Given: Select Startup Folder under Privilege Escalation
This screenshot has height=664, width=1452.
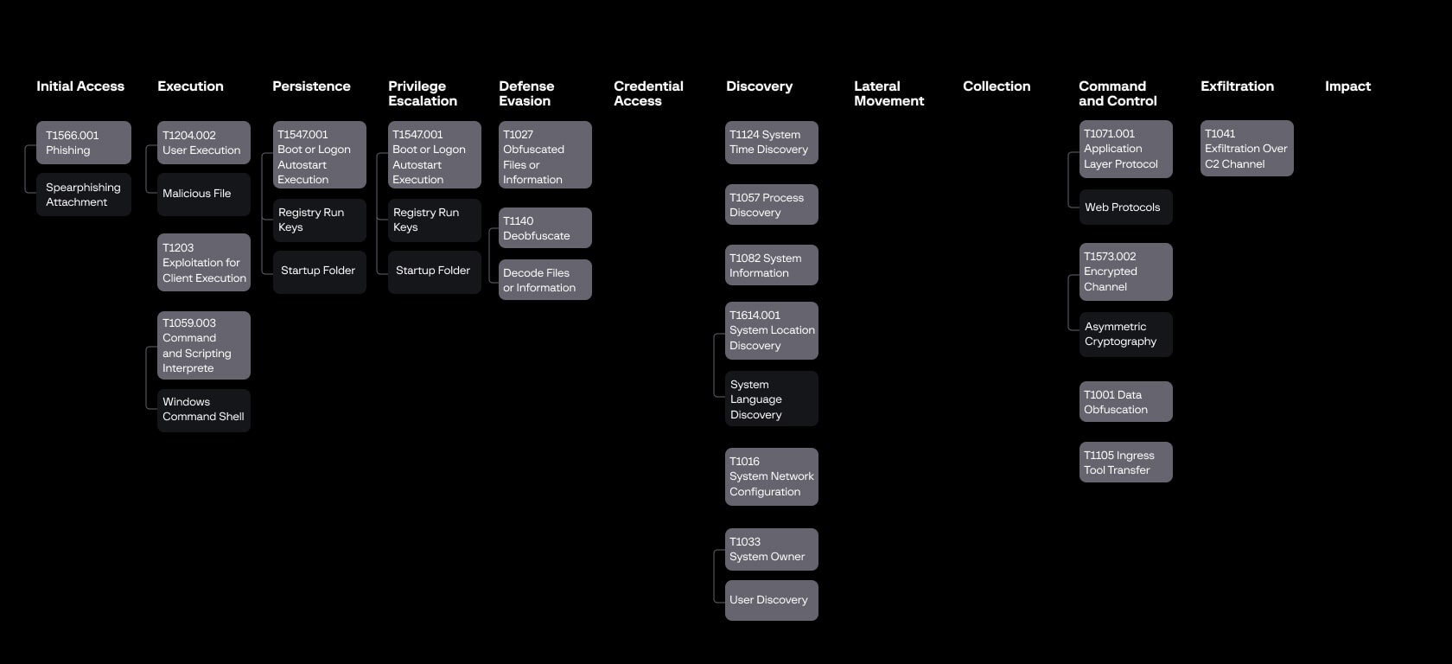Looking at the screenshot, I should click(x=434, y=271).
